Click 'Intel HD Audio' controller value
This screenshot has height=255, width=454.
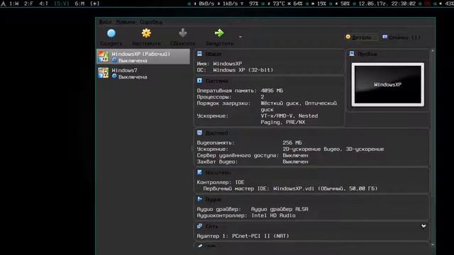[273, 215]
